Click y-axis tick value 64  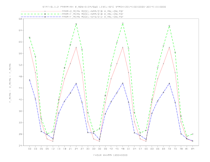tap(20, 30)
